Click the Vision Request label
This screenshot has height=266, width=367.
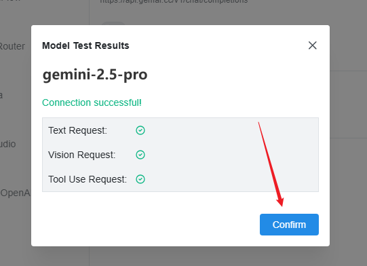point(81,155)
